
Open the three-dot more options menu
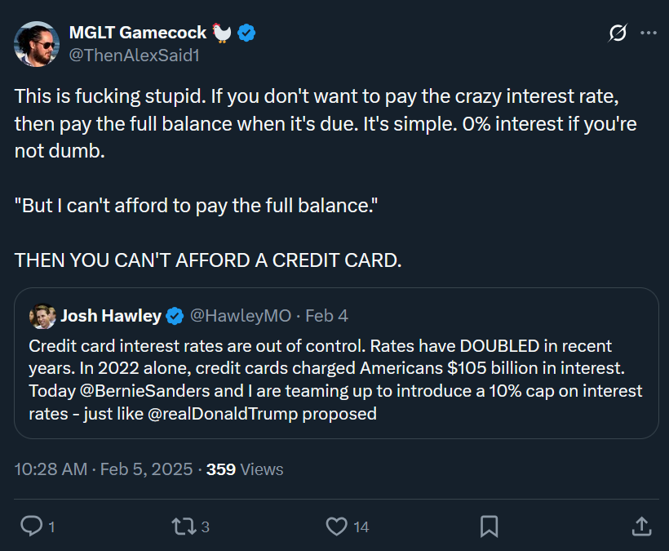649,33
